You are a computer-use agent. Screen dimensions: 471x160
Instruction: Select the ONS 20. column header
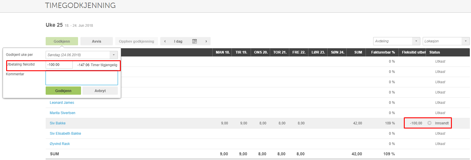[261, 52]
